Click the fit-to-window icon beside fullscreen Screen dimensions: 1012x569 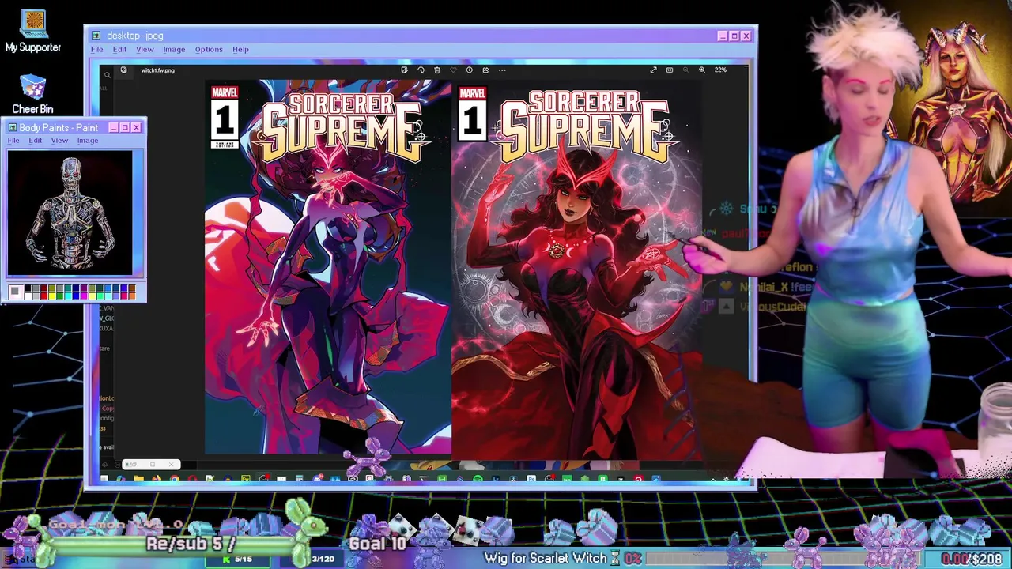670,70
